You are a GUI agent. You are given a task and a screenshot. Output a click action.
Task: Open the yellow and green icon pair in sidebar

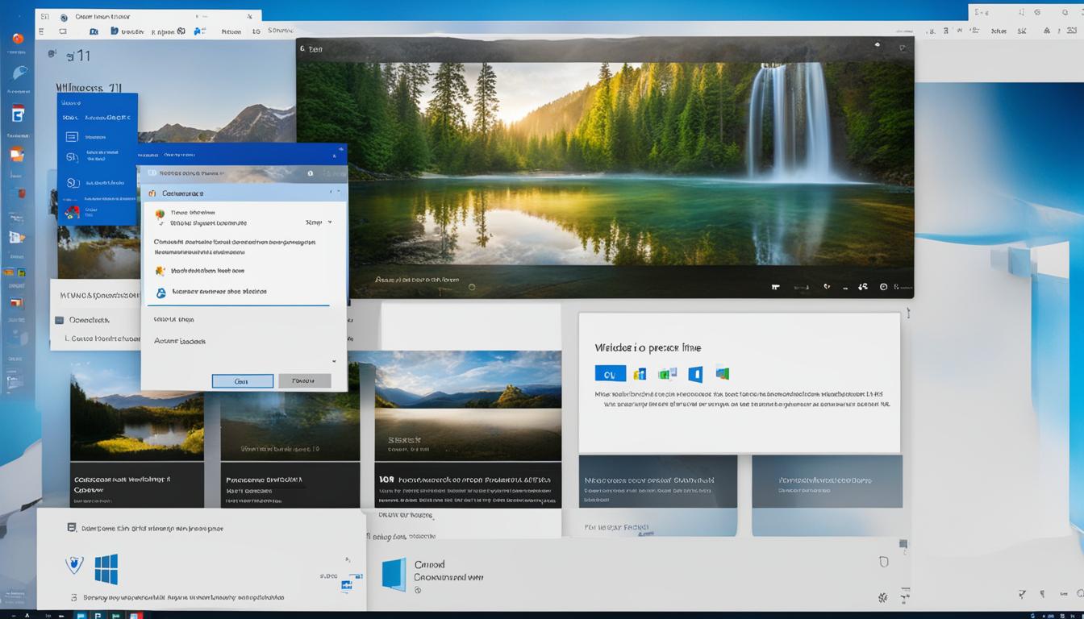(x=16, y=273)
